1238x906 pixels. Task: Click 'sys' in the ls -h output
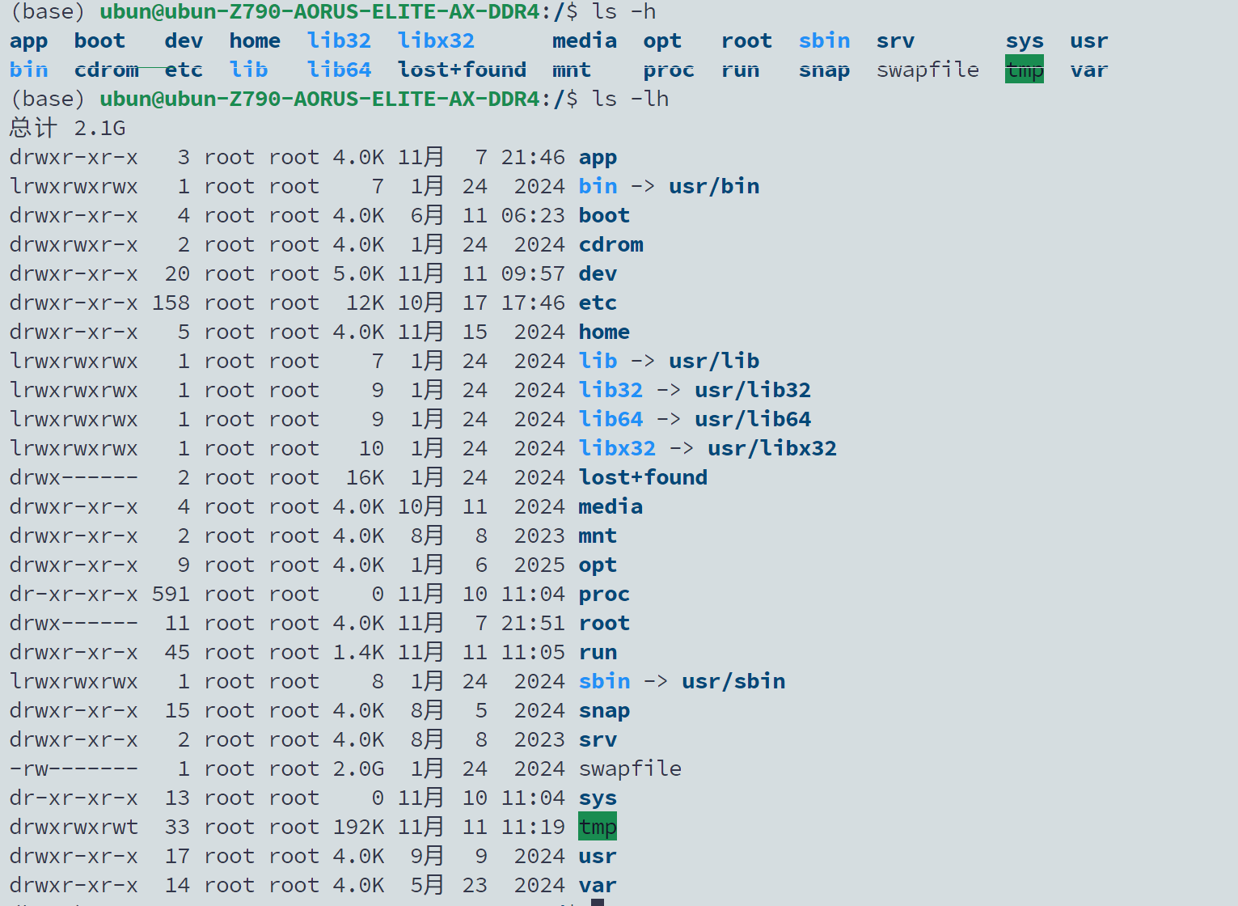(x=1025, y=41)
